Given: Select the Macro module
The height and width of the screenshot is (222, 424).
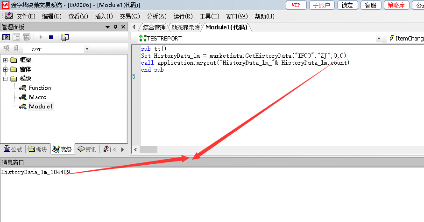Looking at the screenshot, I should coord(37,97).
